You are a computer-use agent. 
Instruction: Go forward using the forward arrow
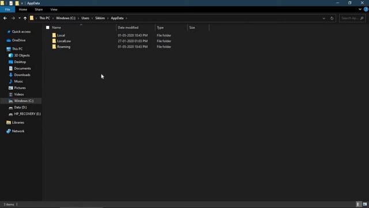[13, 18]
